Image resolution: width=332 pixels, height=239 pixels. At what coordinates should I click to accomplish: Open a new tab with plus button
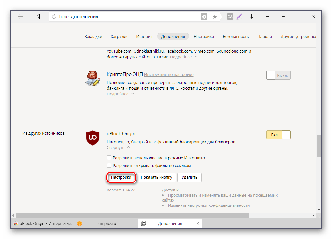[x=207, y=223]
